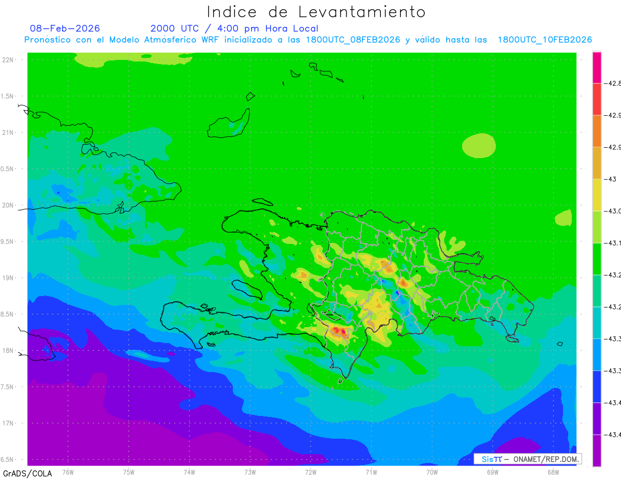
Task: Select the "-43.1" legend value
Action: click(613, 243)
